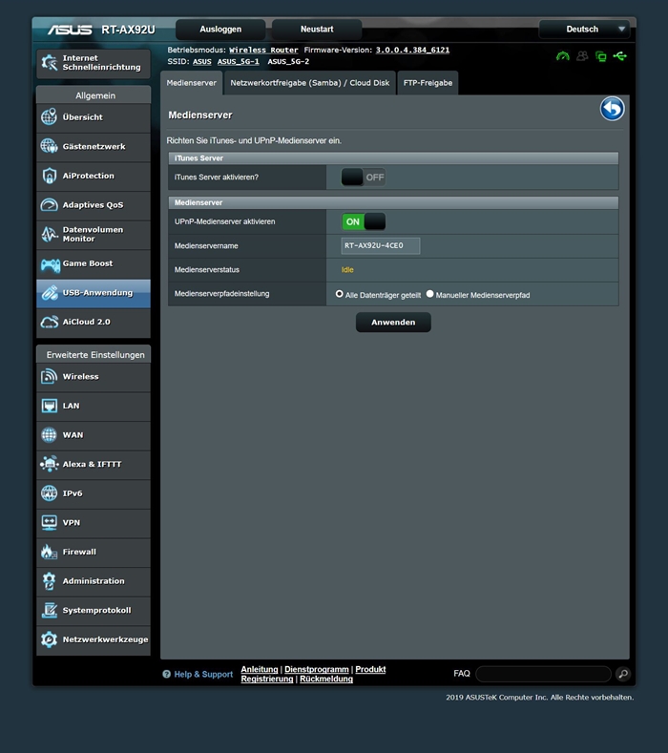Click the Netzwerkwerkzeuge gear icon
The image size is (668, 753).
(x=49, y=639)
